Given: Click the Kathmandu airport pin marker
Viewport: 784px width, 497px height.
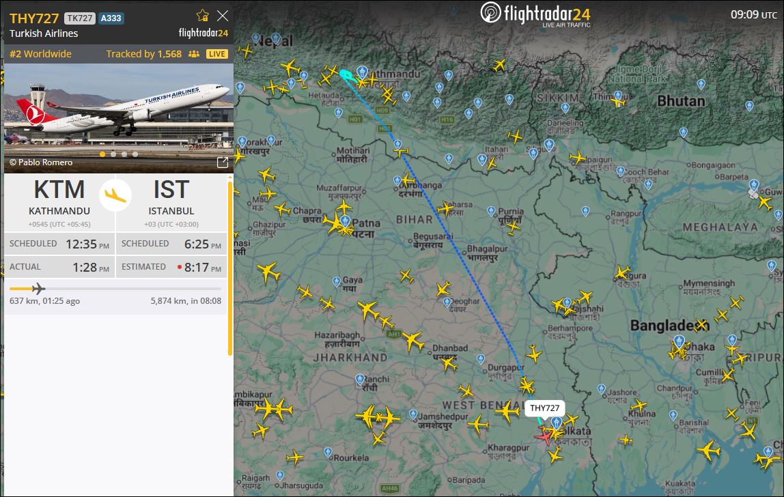Looking at the screenshot, I should [x=362, y=73].
